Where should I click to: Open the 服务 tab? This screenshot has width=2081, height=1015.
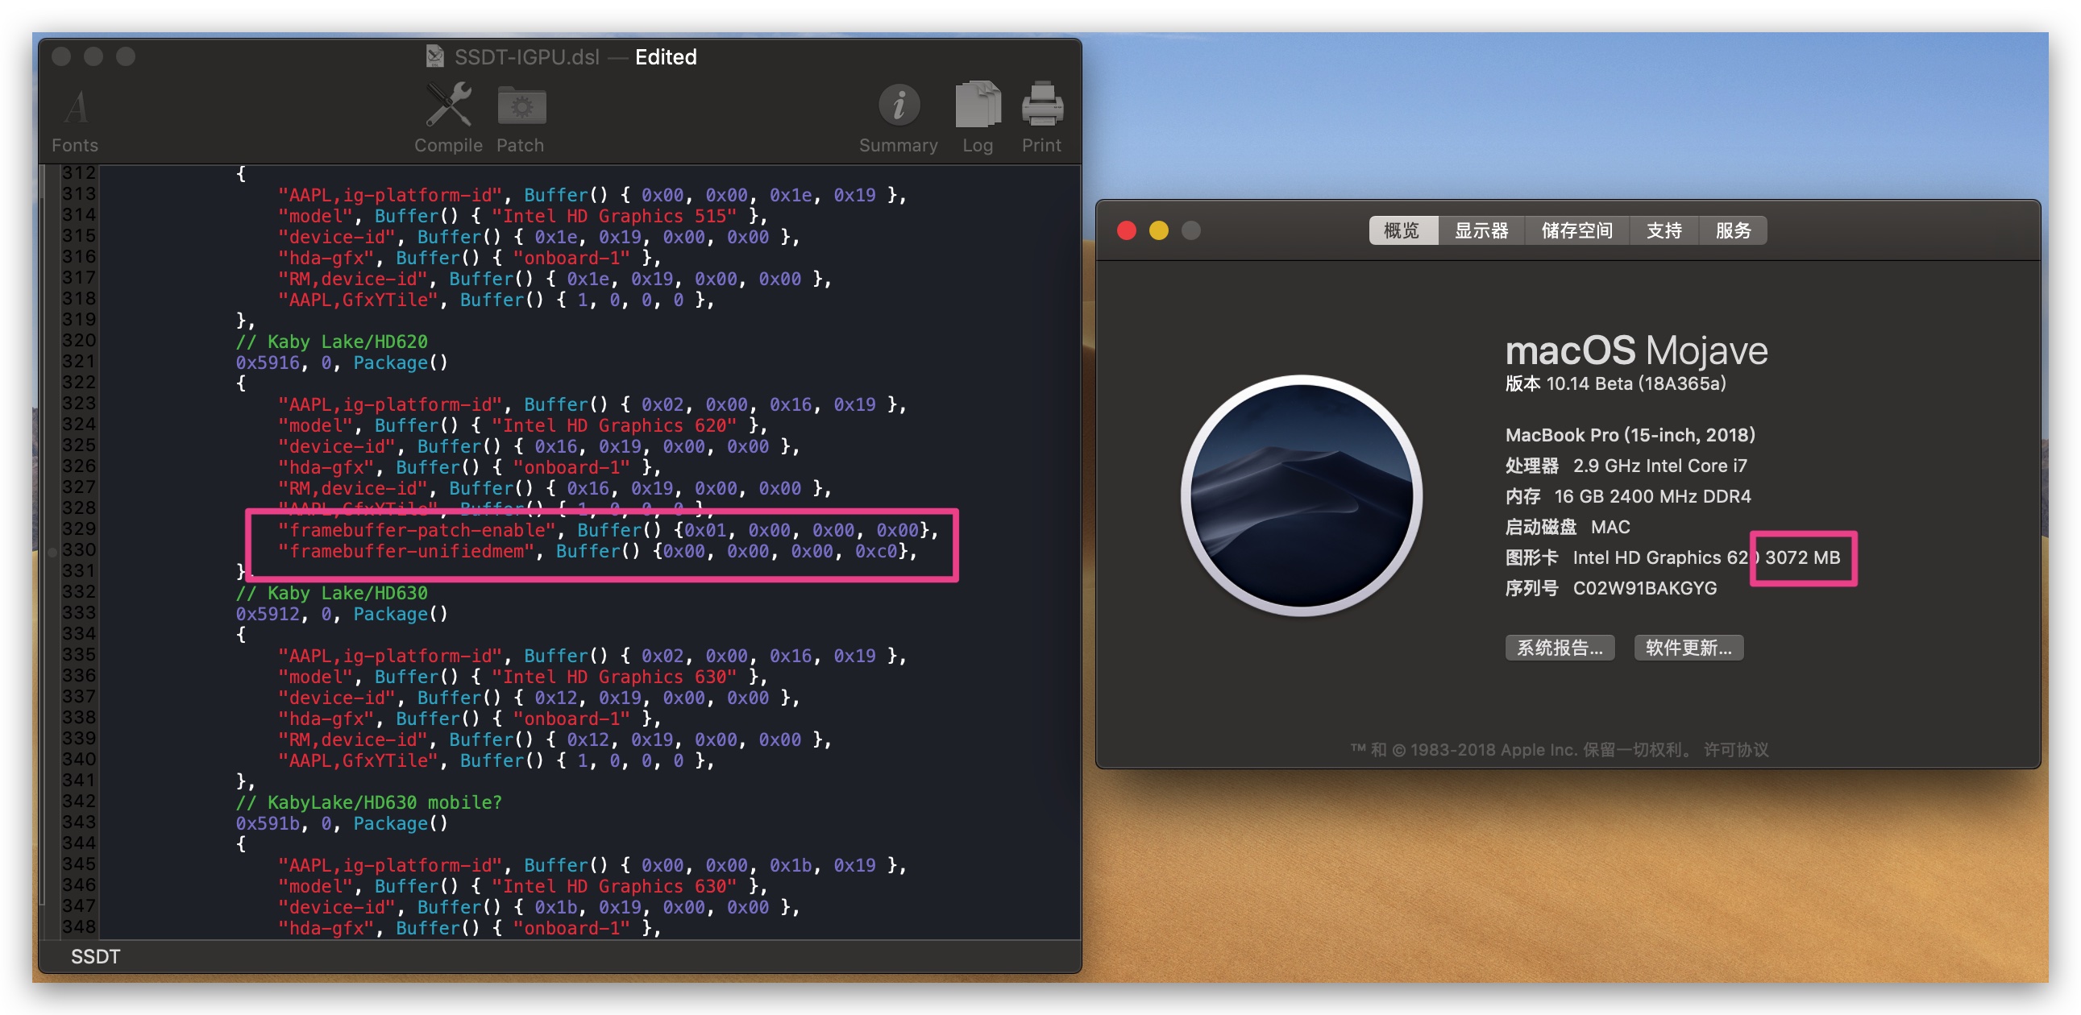[x=1733, y=231]
